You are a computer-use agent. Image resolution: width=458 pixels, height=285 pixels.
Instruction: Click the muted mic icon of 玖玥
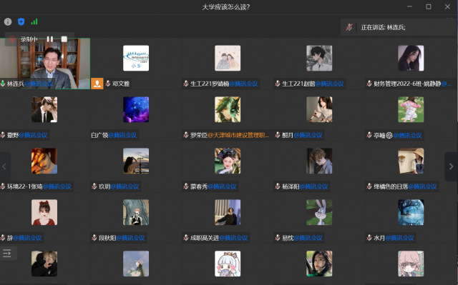tap(94, 186)
